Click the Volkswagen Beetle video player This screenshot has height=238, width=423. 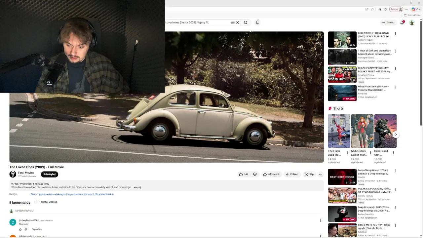tap(167, 97)
